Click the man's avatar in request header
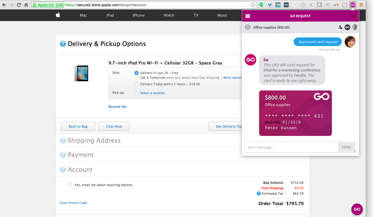Screen dimensions: 374x217 (x=355, y=27)
